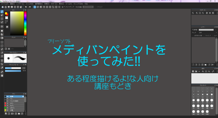The image size is (218, 118).
Task: Select the Lasso selection tool
Action: tap(2, 46)
